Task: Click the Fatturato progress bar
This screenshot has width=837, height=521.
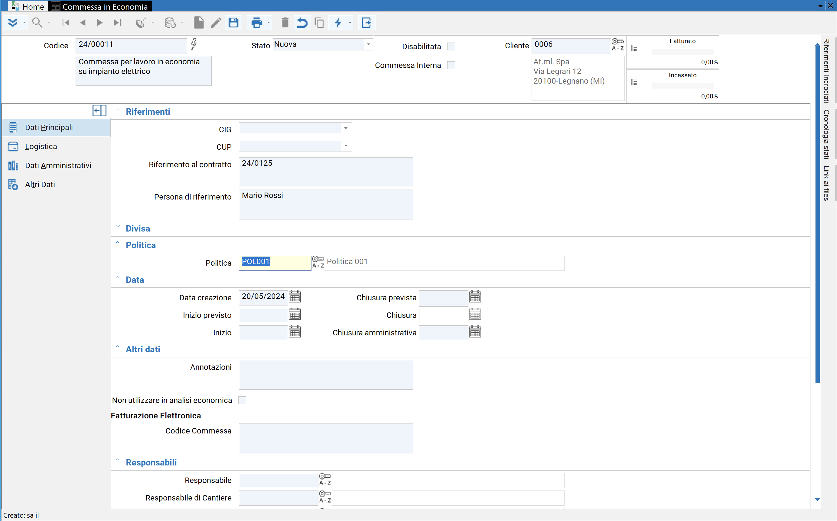Action: (682, 52)
